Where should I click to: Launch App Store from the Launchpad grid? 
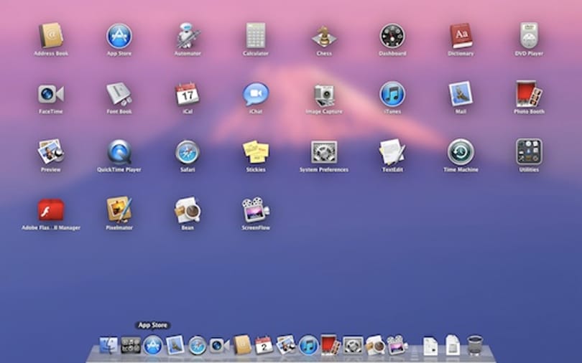119,36
